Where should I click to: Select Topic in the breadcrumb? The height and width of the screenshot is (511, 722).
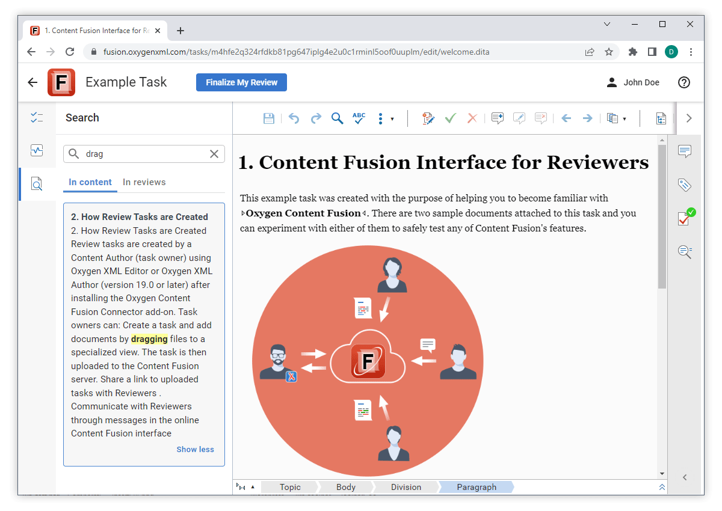tap(290, 487)
